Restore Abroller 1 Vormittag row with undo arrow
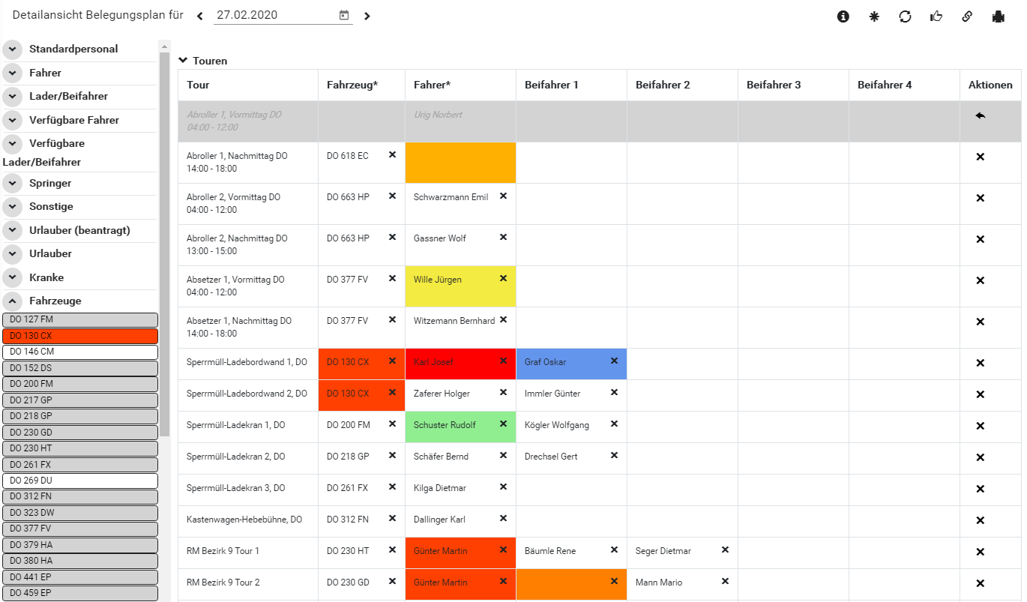 (980, 115)
